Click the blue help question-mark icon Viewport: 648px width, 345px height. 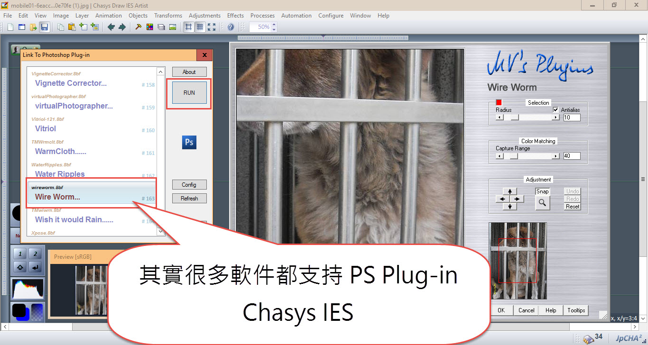[x=231, y=27]
